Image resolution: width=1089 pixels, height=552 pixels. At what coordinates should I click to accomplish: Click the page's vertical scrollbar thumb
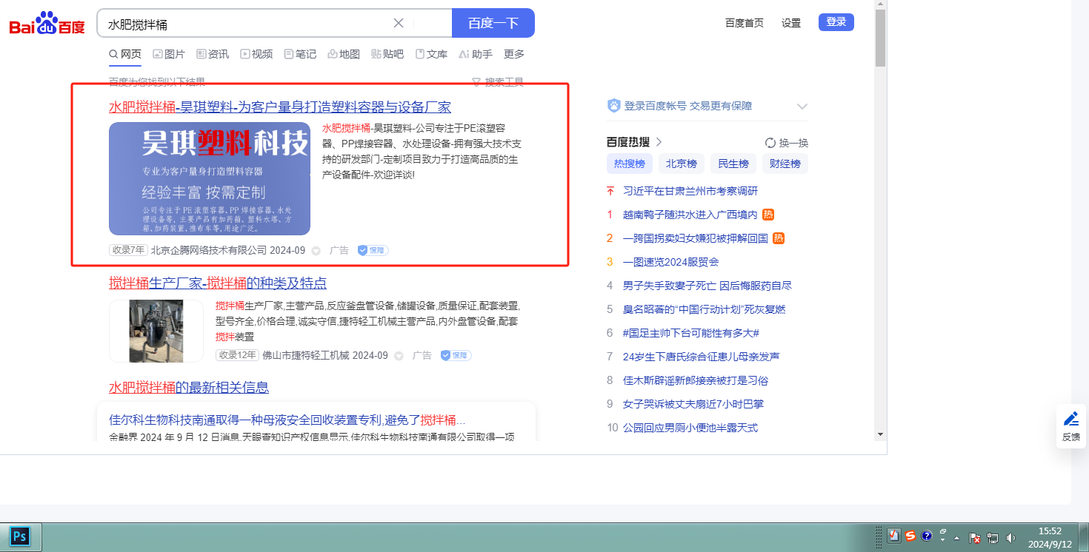pos(880,38)
